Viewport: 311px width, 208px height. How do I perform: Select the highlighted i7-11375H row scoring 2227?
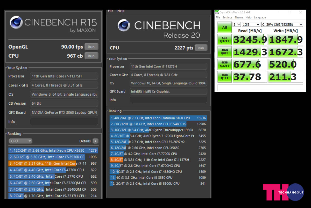(158, 160)
